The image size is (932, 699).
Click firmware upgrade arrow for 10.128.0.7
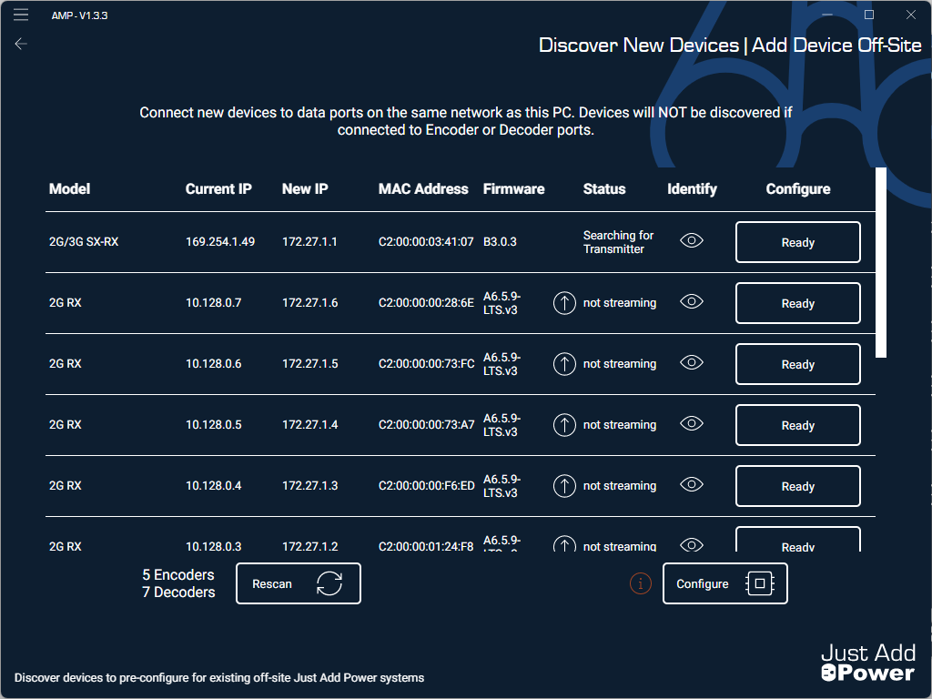point(564,302)
